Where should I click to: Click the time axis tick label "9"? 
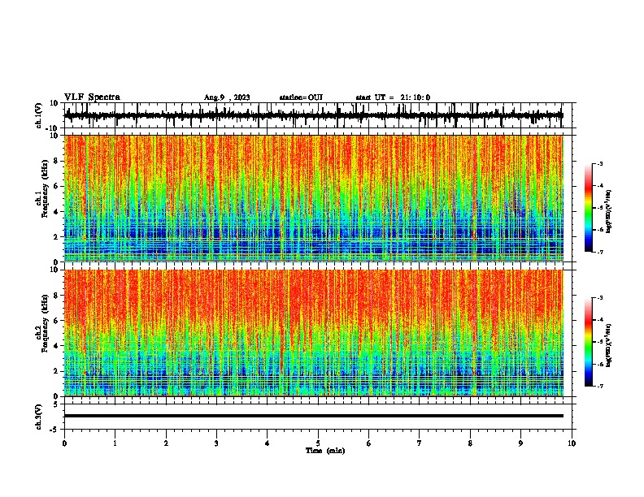coord(520,443)
